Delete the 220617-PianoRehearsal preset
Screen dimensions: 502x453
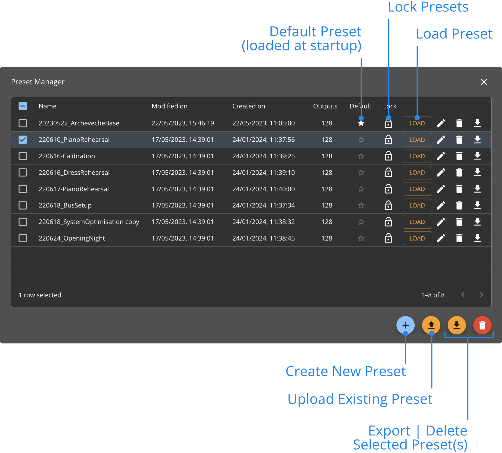(459, 189)
